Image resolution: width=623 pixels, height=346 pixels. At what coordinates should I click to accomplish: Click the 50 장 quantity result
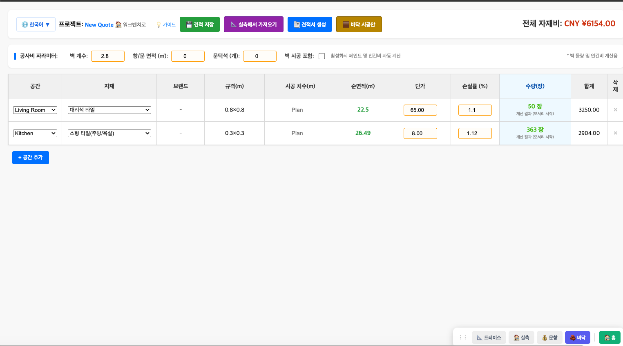[535, 106]
